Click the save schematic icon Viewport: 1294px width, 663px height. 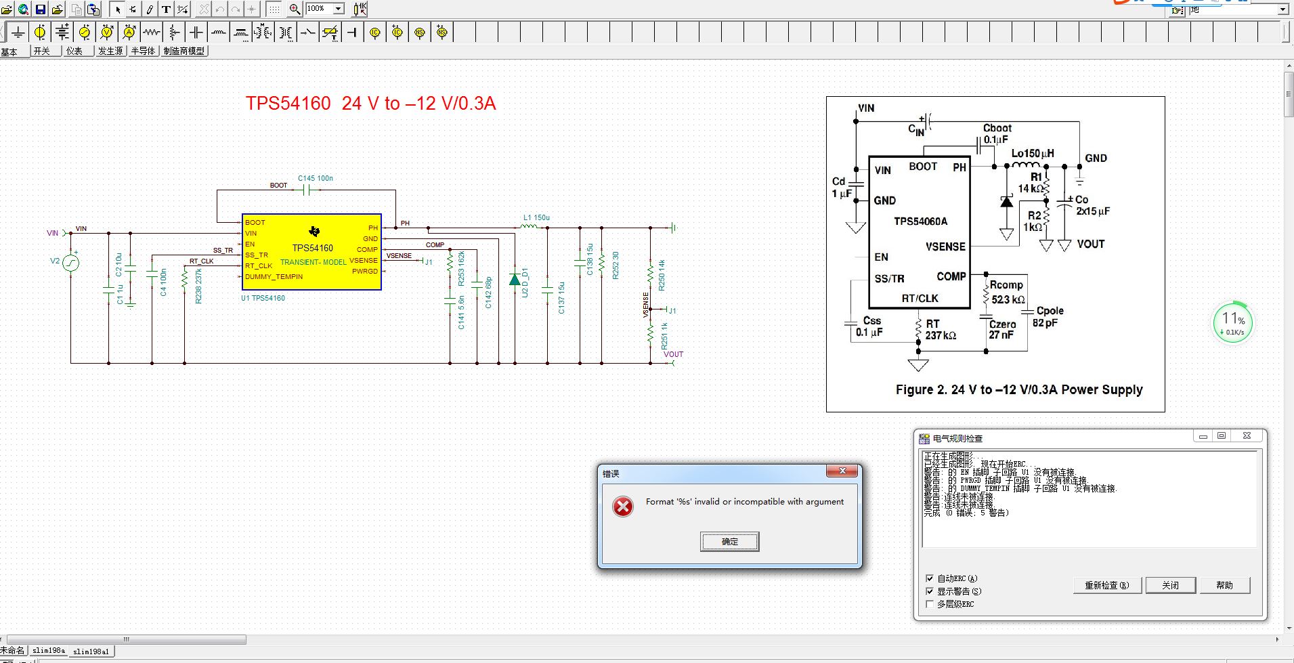(41, 9)
